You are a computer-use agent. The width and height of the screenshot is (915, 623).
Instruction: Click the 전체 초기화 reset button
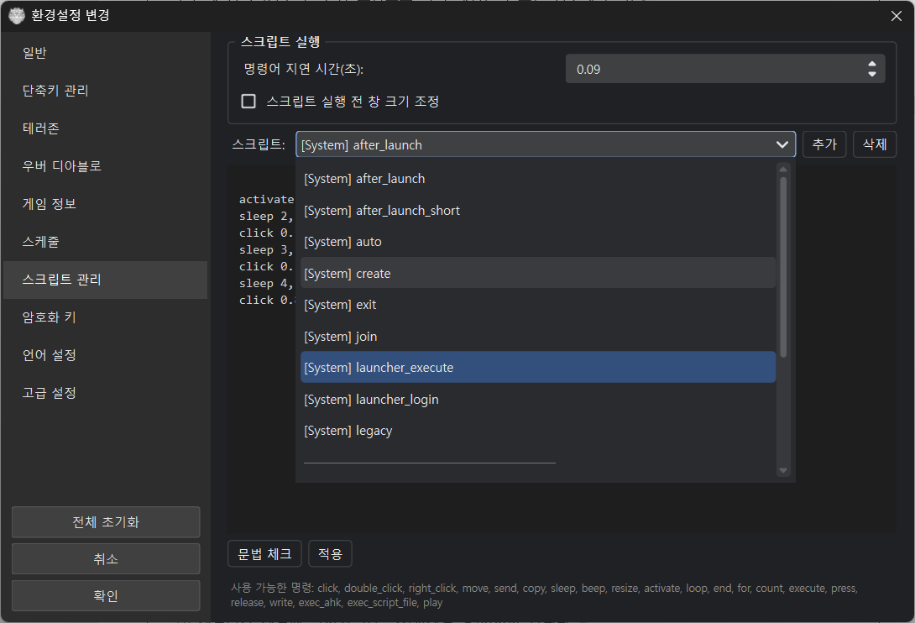click(x=106, y=522)
